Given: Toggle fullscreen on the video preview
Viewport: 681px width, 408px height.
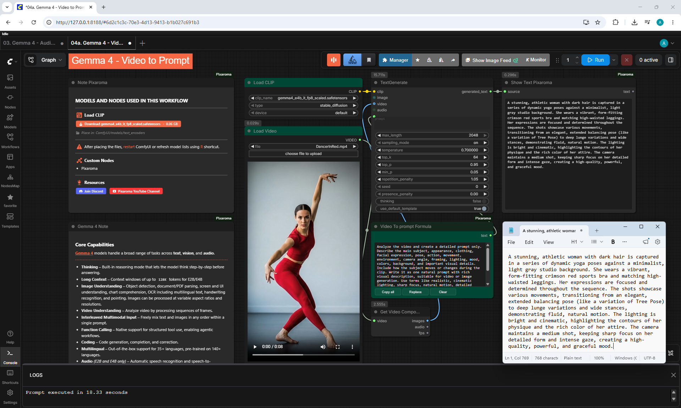Looking at the screenshot, I should [338, 347].
